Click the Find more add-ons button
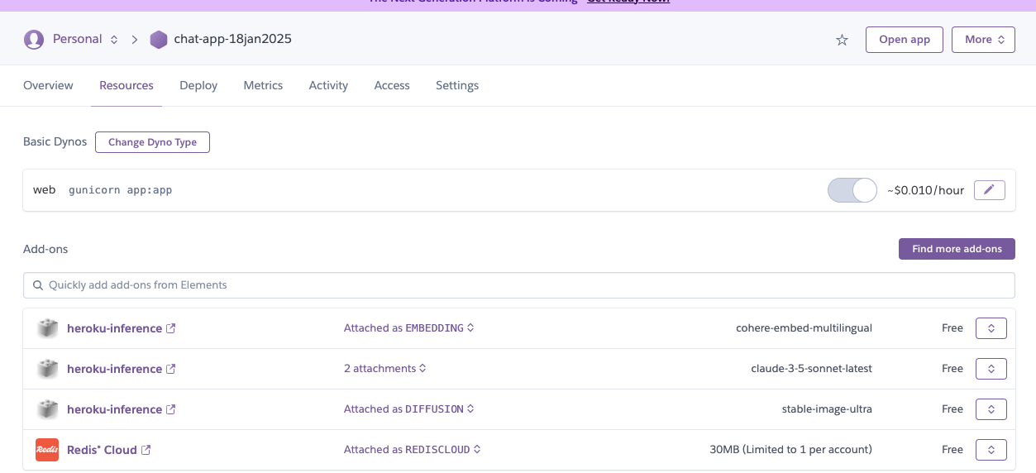Screen dimensions: 1036x473 point(957,249)
